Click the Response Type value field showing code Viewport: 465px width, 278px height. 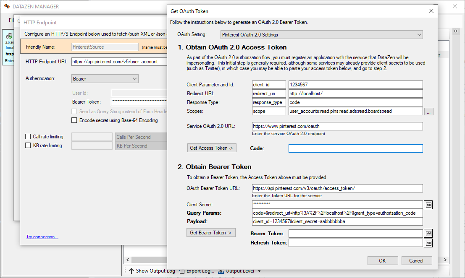(355, 102)
